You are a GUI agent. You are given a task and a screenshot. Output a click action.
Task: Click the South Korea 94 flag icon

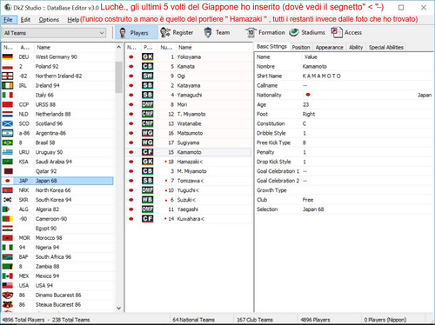[x=8, y=200]
